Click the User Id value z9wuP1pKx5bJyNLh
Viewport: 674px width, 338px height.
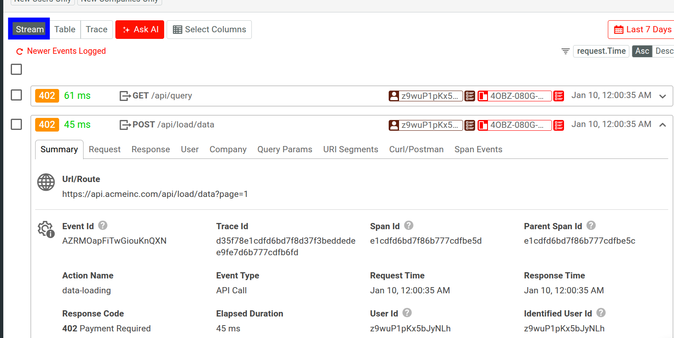(x=410, y=328)
